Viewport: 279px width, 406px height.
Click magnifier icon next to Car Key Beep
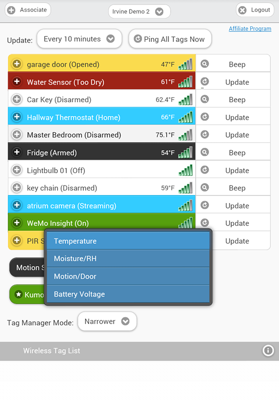[x=205, y=99]
